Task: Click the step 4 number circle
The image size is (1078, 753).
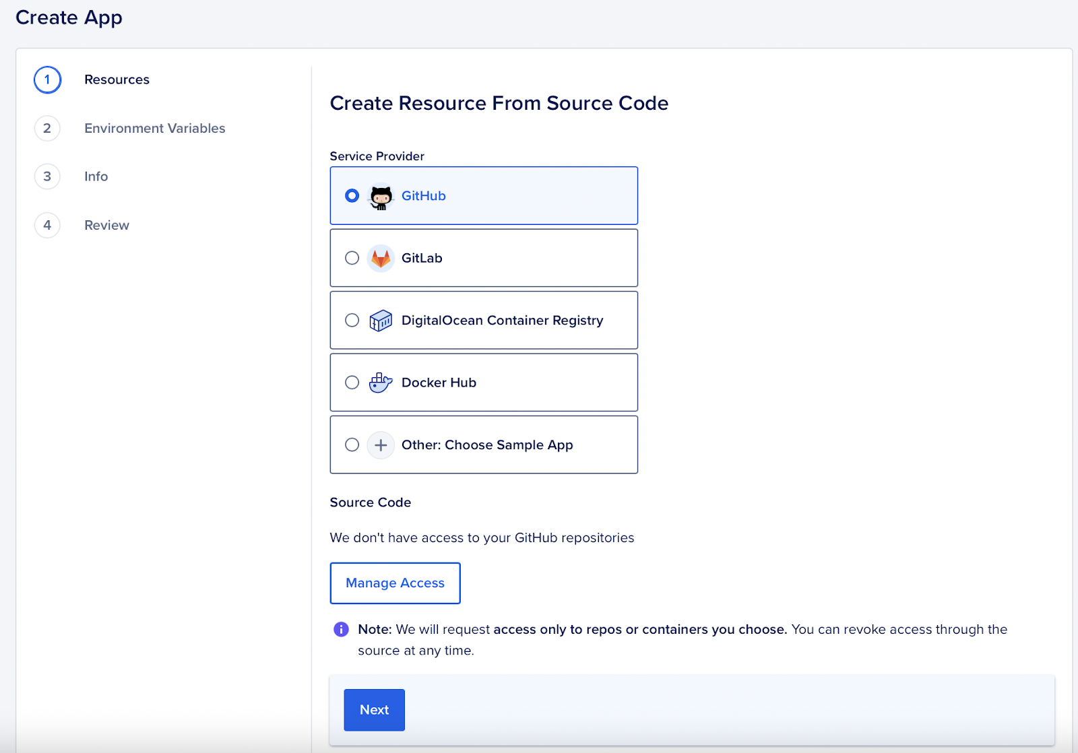Action: [47, 225]
